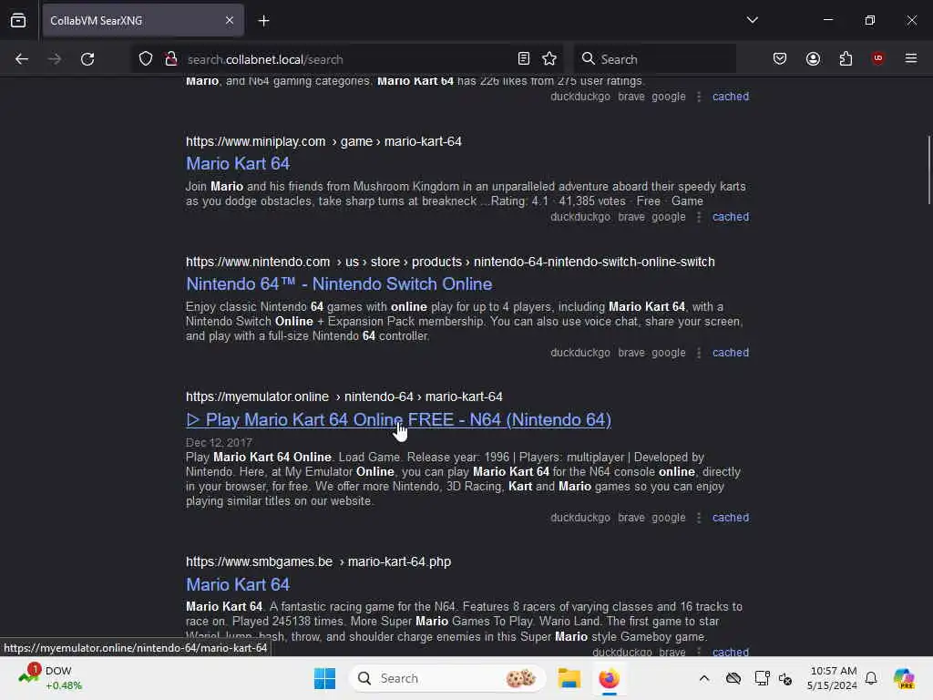Open the notifications bell icon
933x700 pixels.
click(x=871, y=678)
